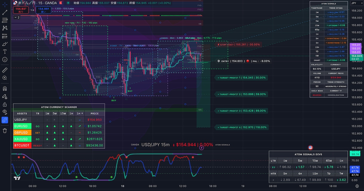The image size is (364, 191).
Task: Activate the zoom in tool
Action: tap(5, 78)
